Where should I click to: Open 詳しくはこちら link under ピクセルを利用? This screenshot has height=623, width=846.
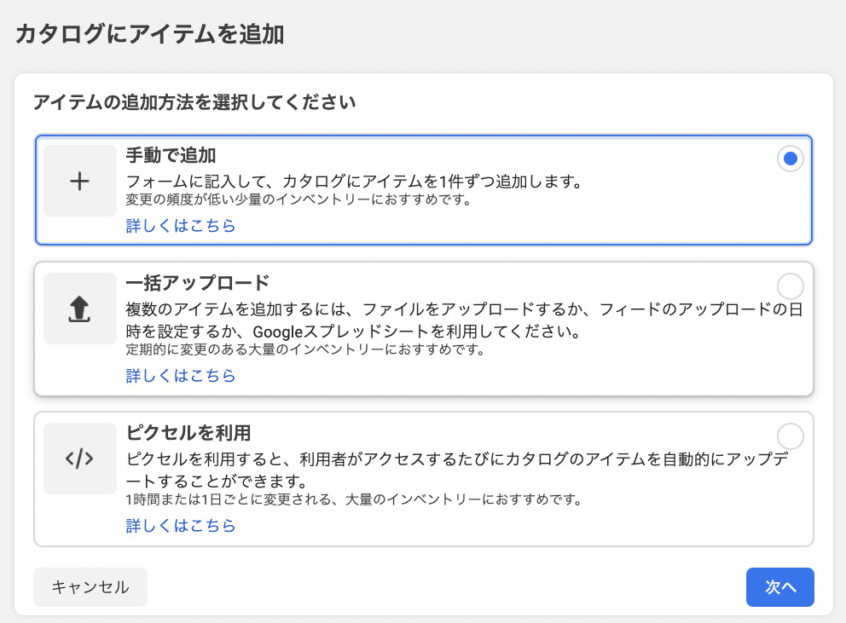tap(180, 526)
